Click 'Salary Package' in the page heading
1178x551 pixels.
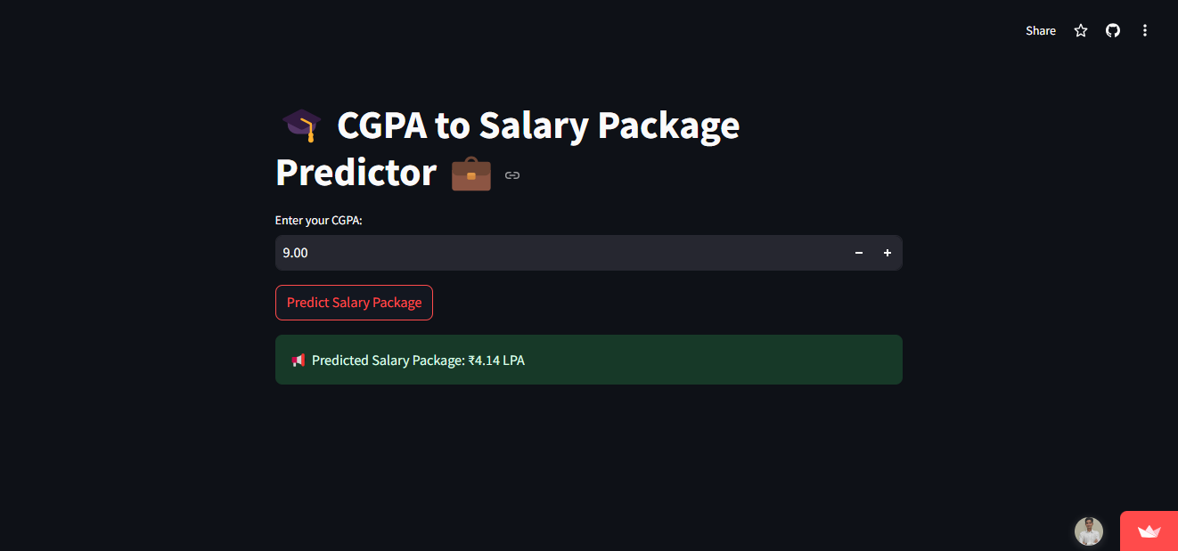(x=609, y=126)
